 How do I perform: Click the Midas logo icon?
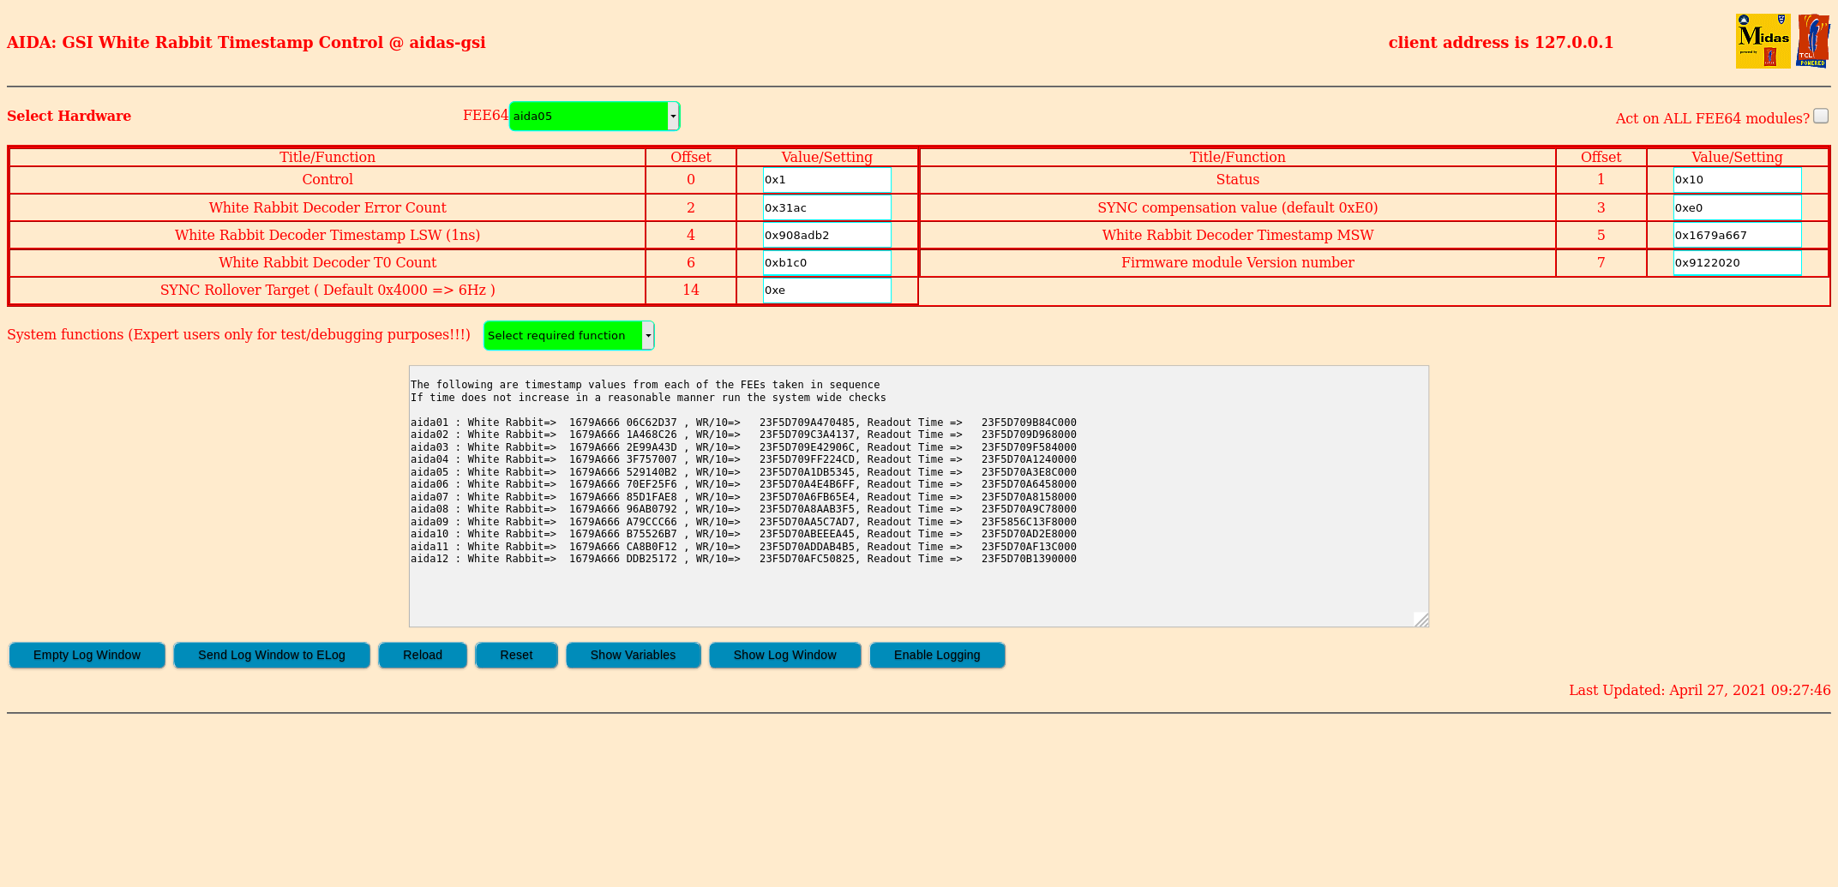1763,41
